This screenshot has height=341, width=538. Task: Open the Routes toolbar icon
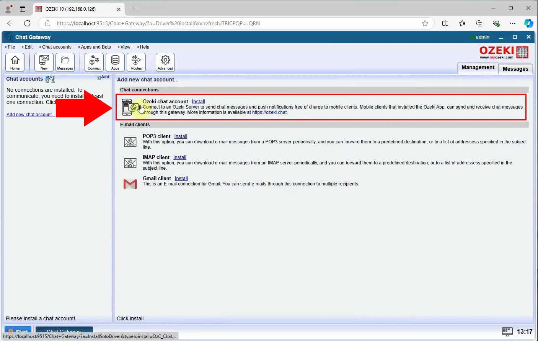(x=136, y=62)
